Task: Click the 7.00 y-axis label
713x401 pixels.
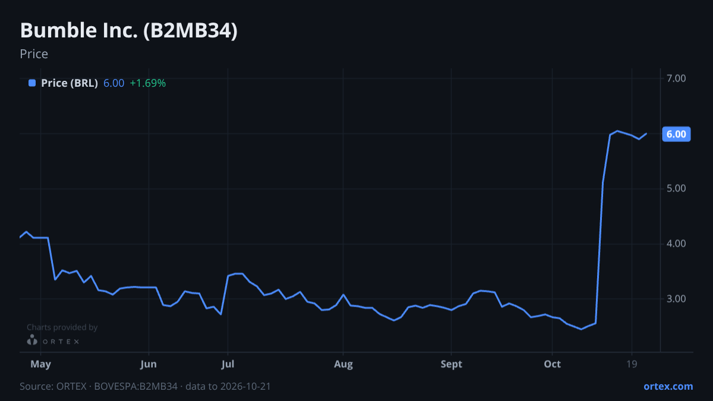Action: (677, 78)
